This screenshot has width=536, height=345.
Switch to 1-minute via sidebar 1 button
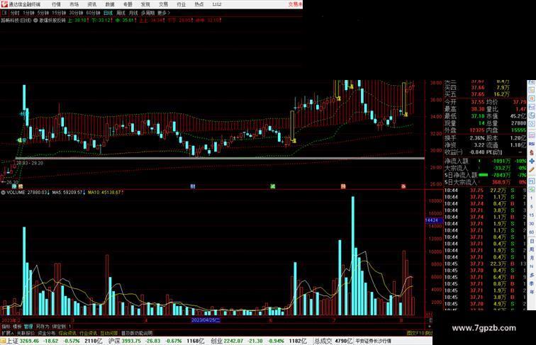[532, 198]
